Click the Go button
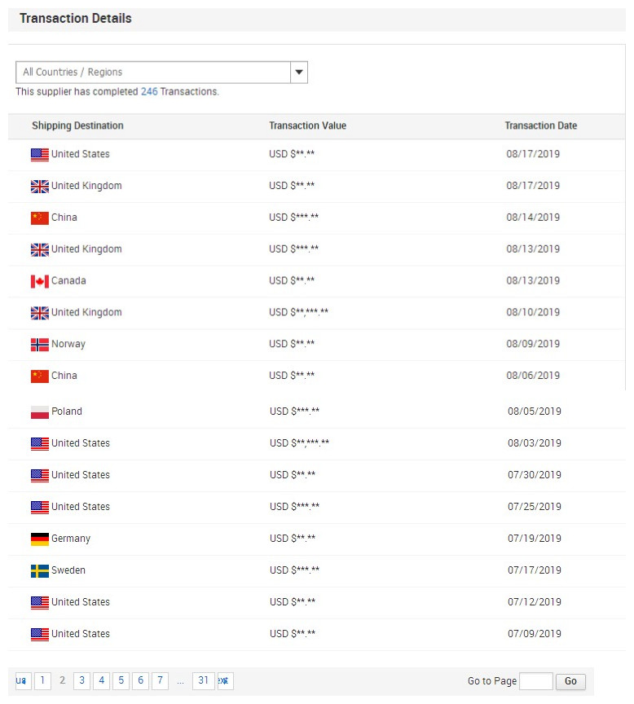634x704 pixels. [x=570, y=681]
